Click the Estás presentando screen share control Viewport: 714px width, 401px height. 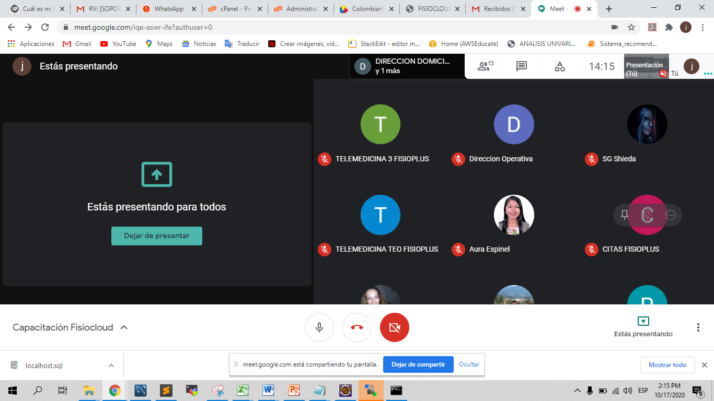coord(643,327)
